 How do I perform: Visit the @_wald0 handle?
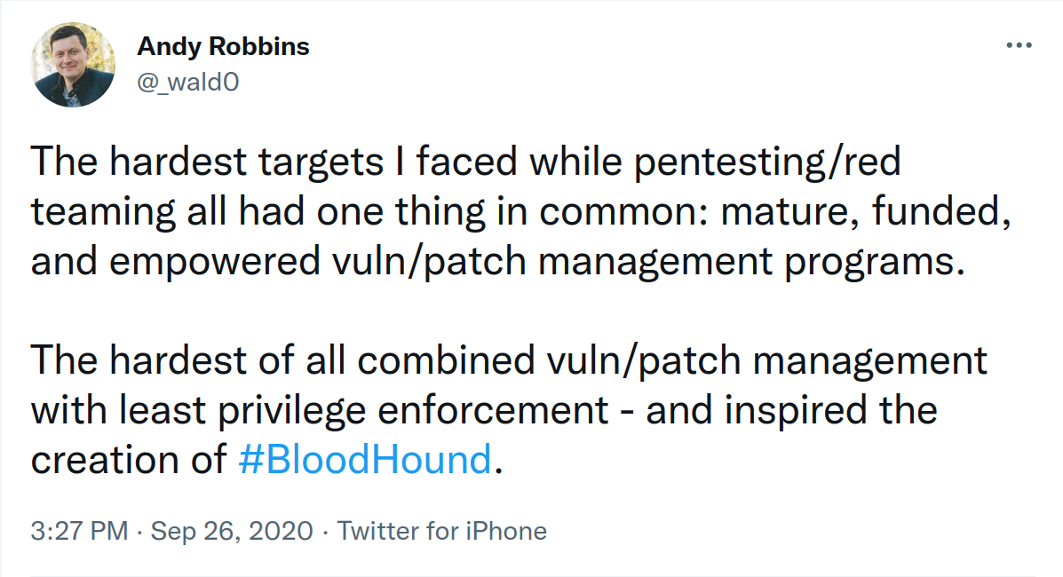[x=187, y=82]
